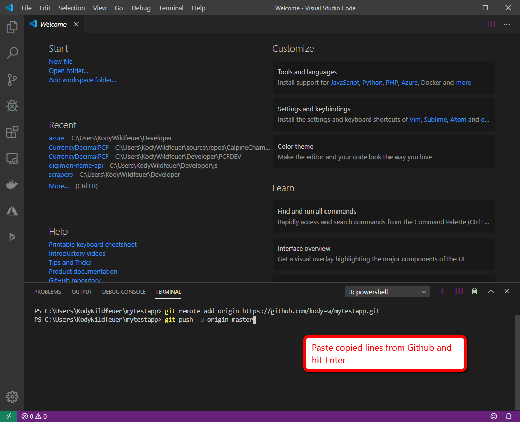520x422 pixels.
Task: Open the File menu
Action: click(x=27, y=8)
